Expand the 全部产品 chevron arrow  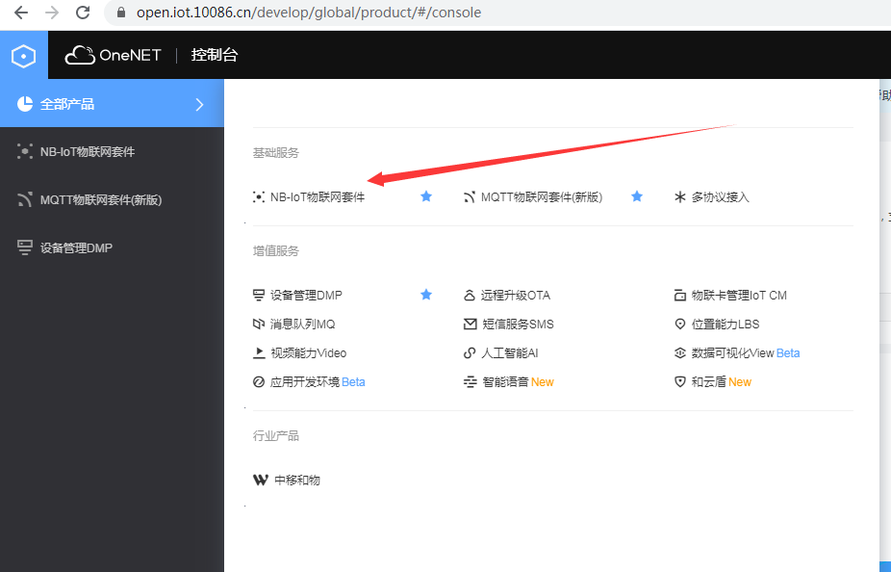pyautogui.click(x=199, y=105)
